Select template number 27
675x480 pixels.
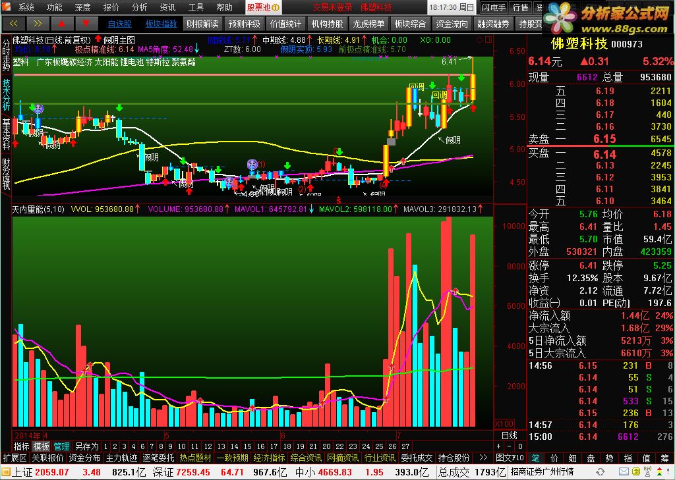tap(405, 446)
